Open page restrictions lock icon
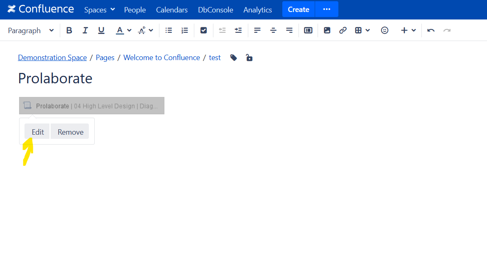This screenshot has width=487, height=259. pos(249,58)
